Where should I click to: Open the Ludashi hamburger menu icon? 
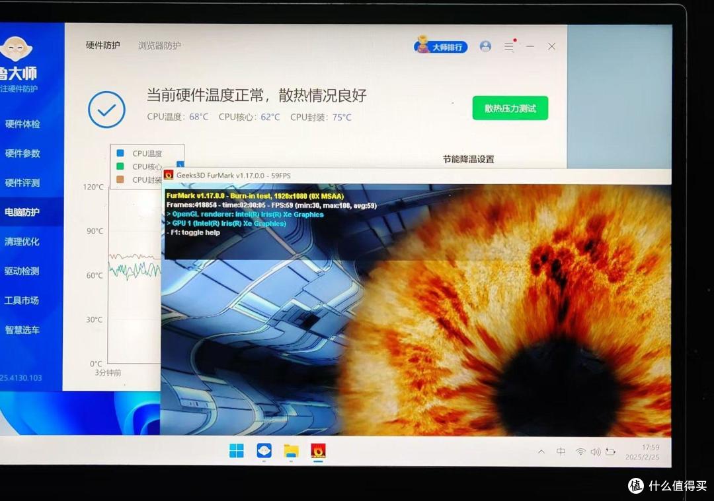509,46
